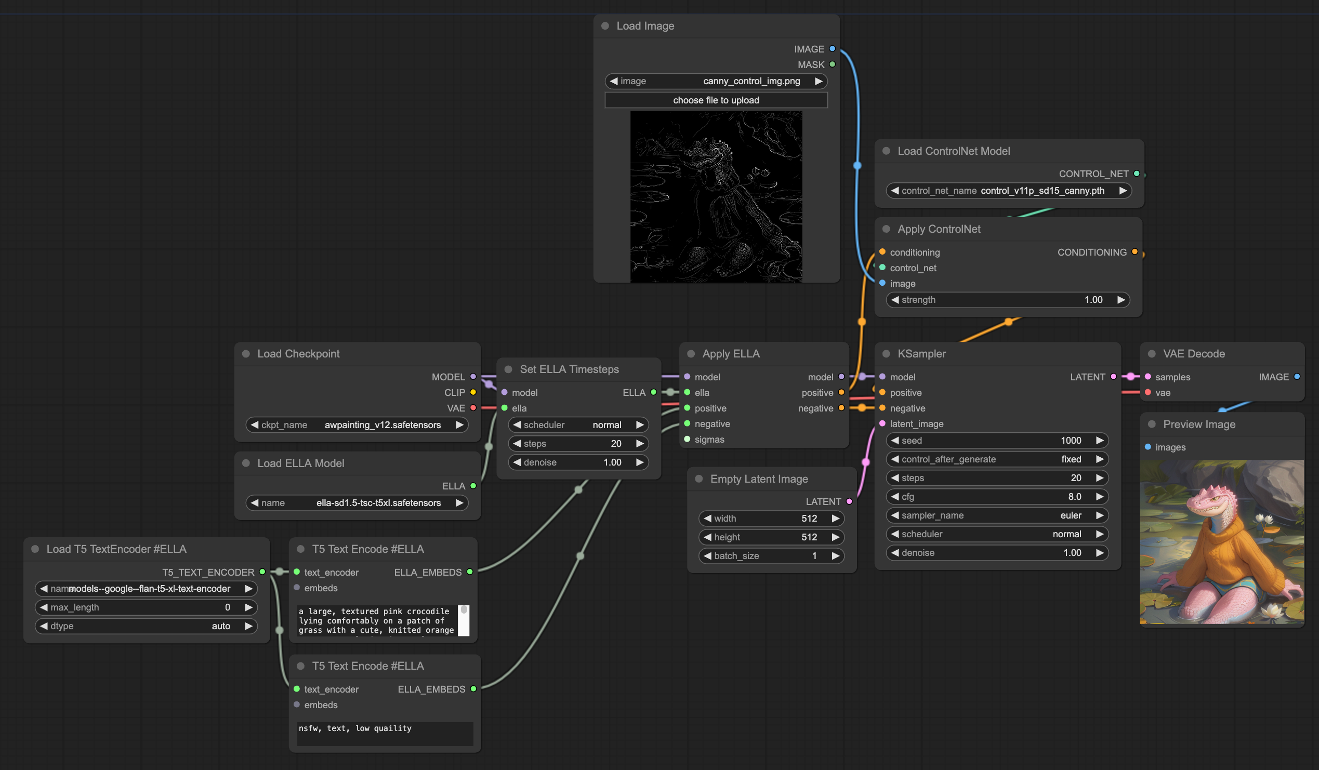Screen dimensions: 1319x770
Task: Click choose file to upload button
Action: pyautogui.click(x=716, y=100)
